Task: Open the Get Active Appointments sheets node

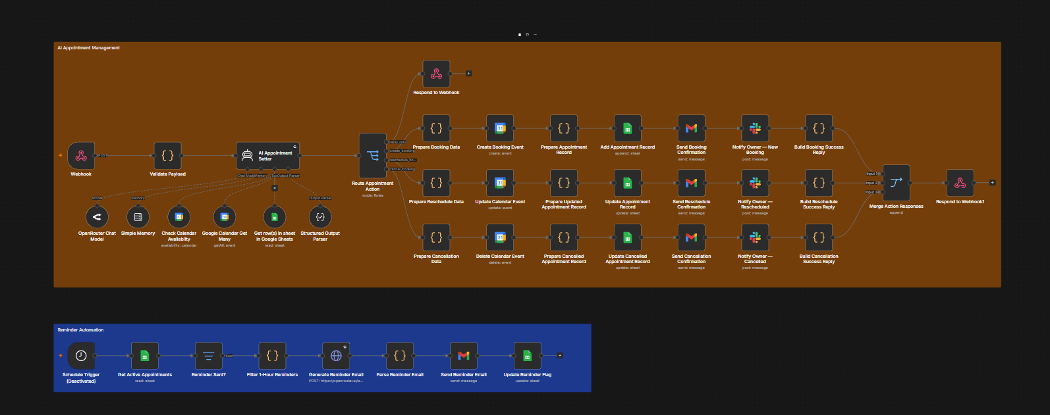Action: [145, 356]
